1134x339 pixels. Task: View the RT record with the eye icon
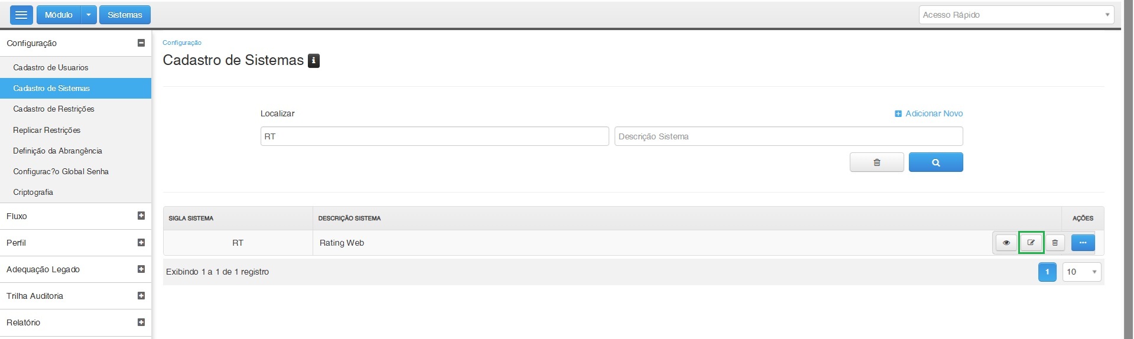click(1006, 243)
